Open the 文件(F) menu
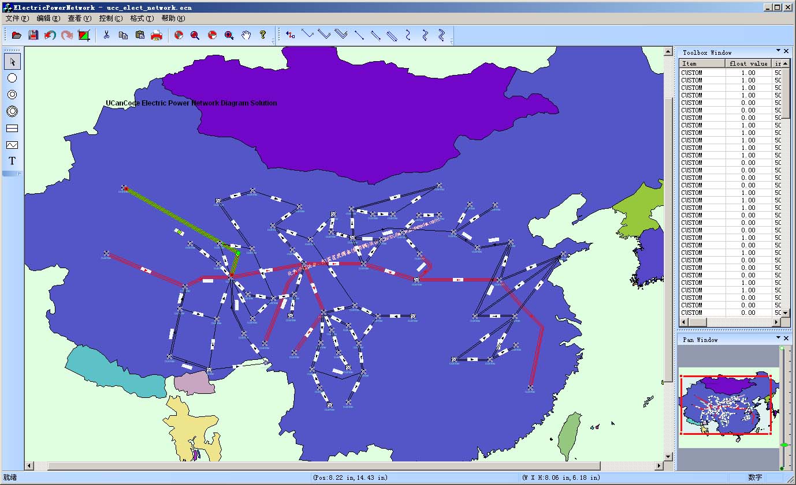796x485 pixels. (x=17, y=18)
